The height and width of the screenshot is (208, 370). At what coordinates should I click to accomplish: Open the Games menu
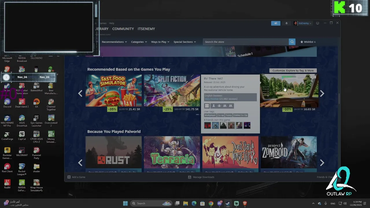(103, 23)
